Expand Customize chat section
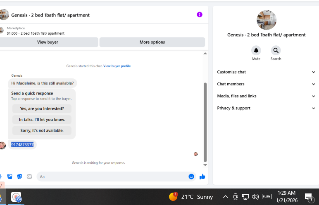This screenshot has height=205, width=319. tap(266, 72)
